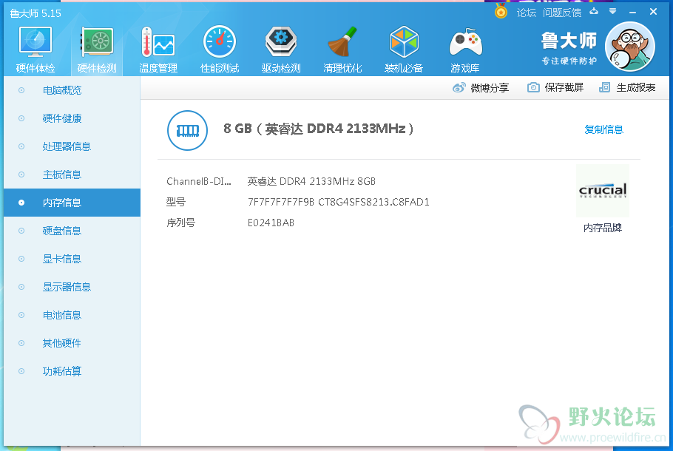673x451 pixels.
Task: Open 主板信息 motherboard info
Action: tap(72, 174)
